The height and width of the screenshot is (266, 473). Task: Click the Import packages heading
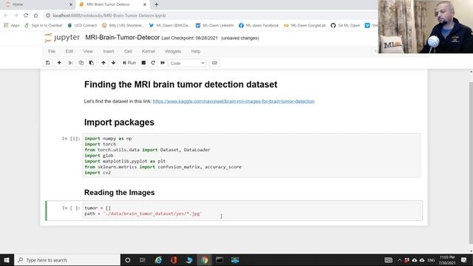tap(119, 122)
